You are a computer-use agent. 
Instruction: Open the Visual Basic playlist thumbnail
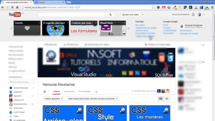click(112, 28)
